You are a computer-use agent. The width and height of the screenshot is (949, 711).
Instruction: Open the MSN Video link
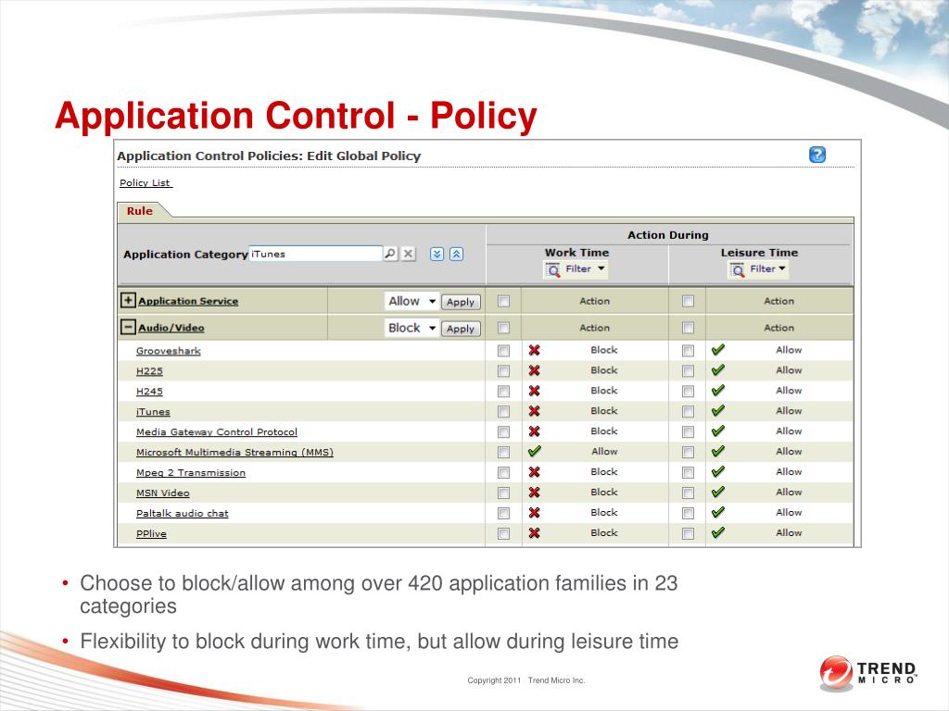(163, 493)
